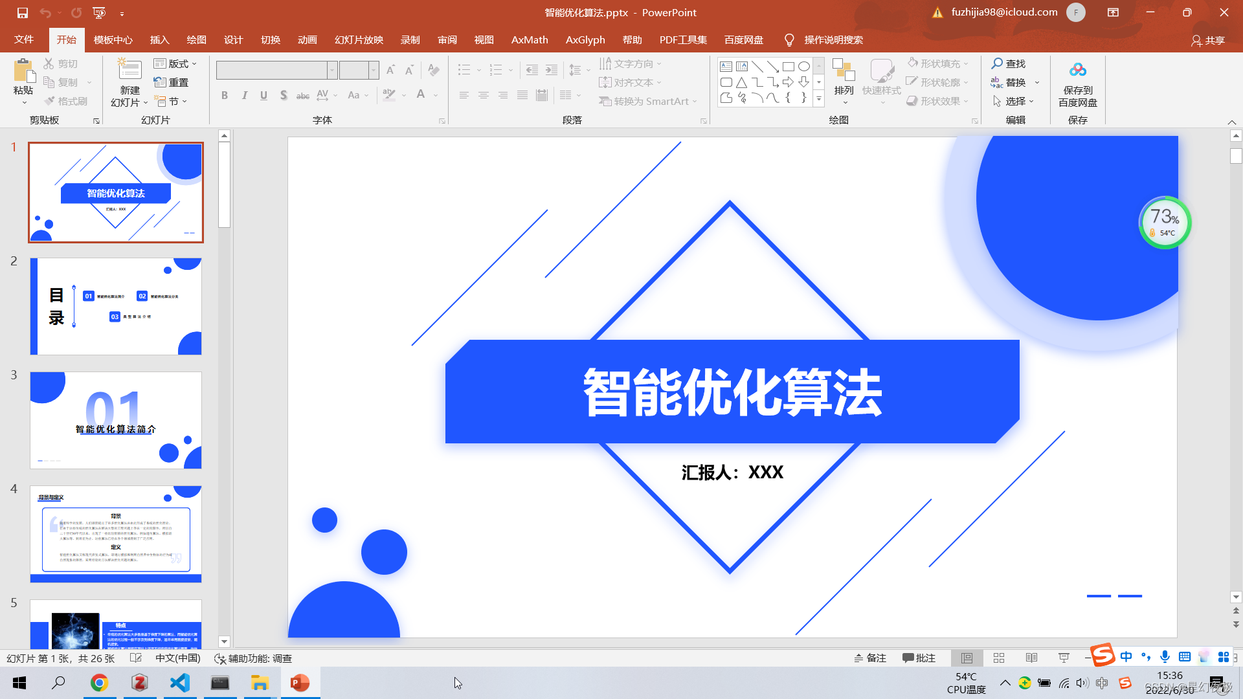This screenshot has height=699, width=1243.
Task: Select slide 2 thumbnail with table of contents
Action: point(116,306)
